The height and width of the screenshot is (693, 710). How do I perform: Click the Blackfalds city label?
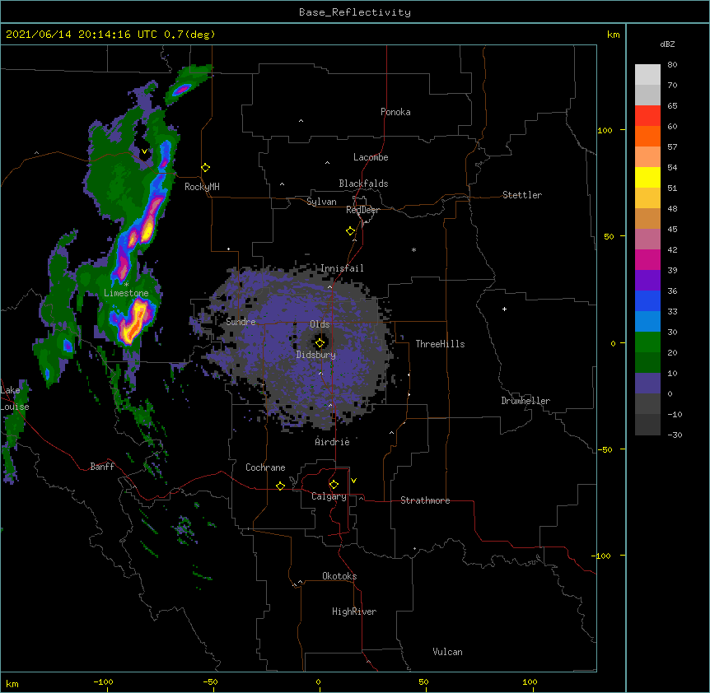(363, 184)
